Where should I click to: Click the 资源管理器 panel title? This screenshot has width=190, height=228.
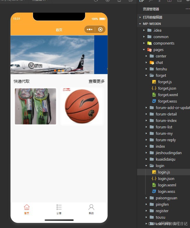tap(151, 9)
